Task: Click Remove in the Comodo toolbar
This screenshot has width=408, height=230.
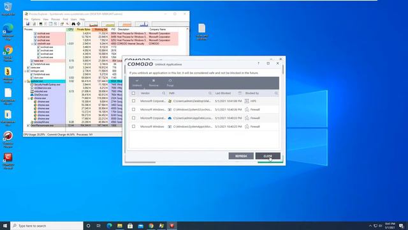Action: 154,83
